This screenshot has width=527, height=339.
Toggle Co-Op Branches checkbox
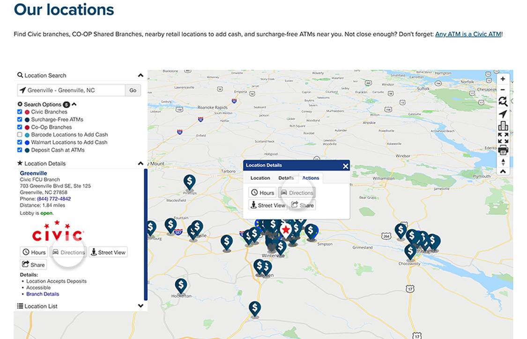[x=20, y=127]
